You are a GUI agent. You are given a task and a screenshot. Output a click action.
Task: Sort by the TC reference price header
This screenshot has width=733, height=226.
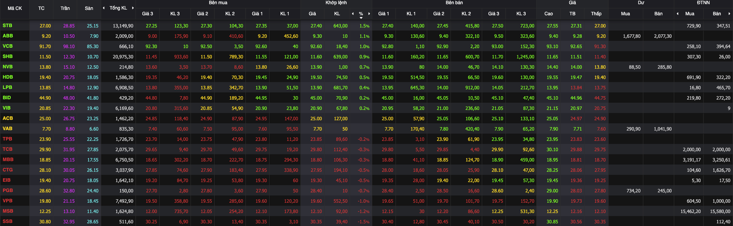(41, 8)
